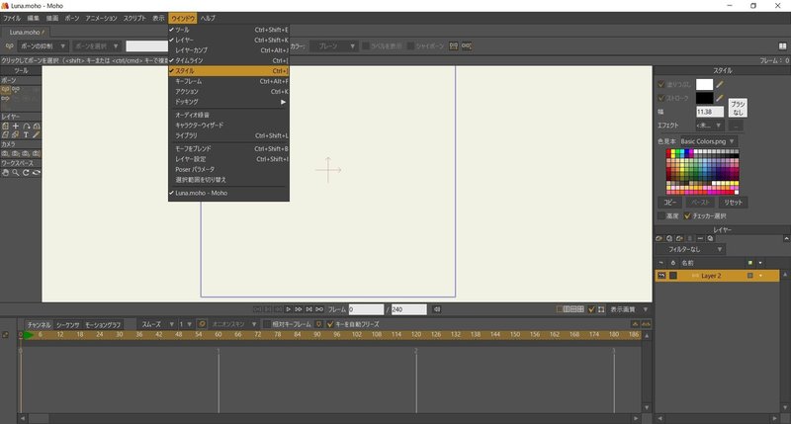Open the Basic Colors.png swatch dropdown
Image resolution: width=791 pixels, height=424 pixels.
(x=708, y=141)
